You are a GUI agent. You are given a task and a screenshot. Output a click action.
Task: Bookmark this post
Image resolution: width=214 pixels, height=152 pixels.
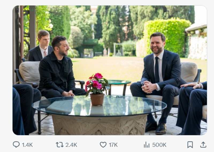coord(190,145)
